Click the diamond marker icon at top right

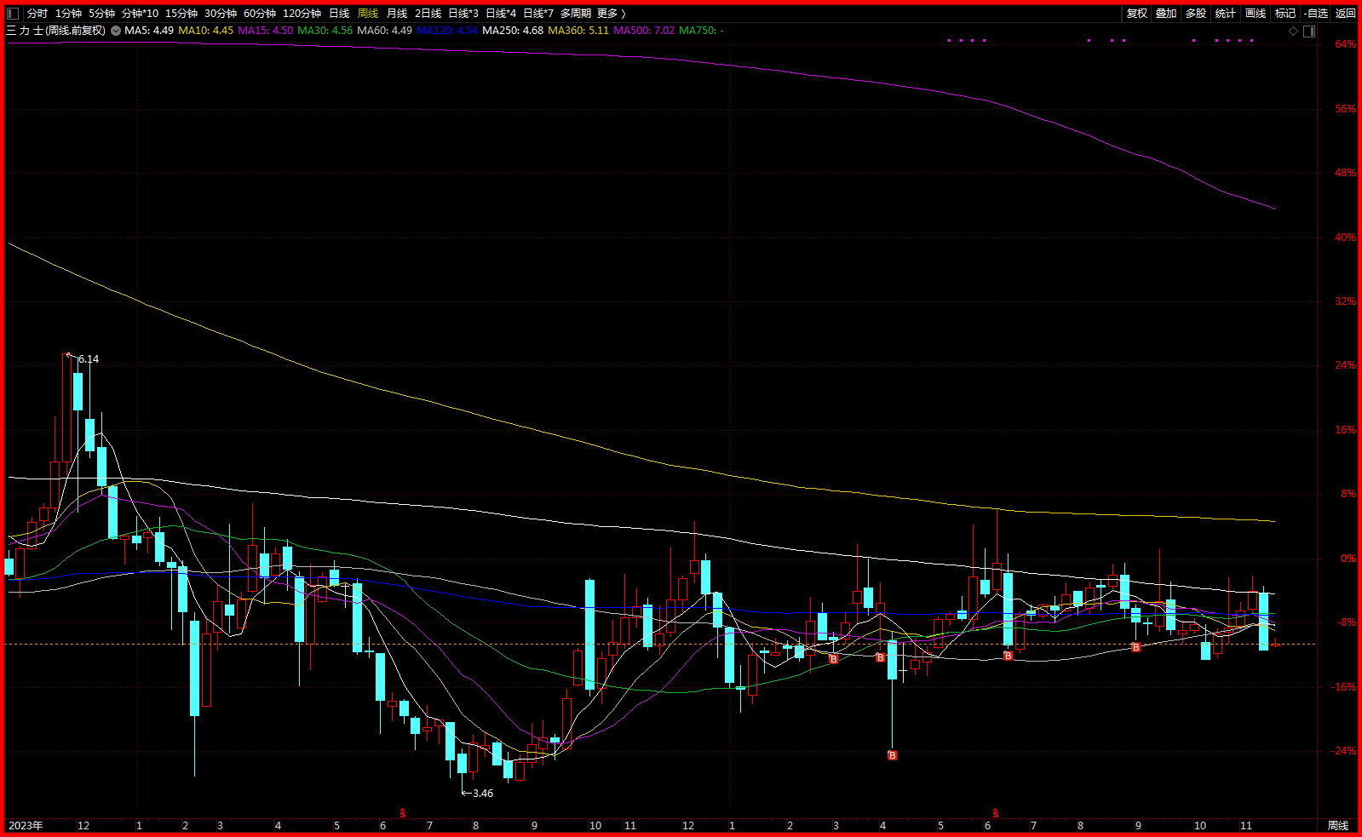click(x=1293, y=32)
